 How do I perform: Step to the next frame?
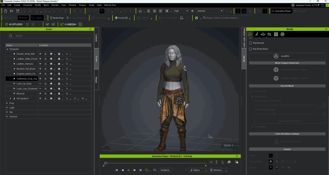[x=135, y=170]
